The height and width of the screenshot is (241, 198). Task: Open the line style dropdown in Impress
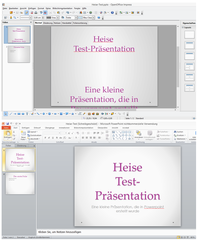click(31, 18)
